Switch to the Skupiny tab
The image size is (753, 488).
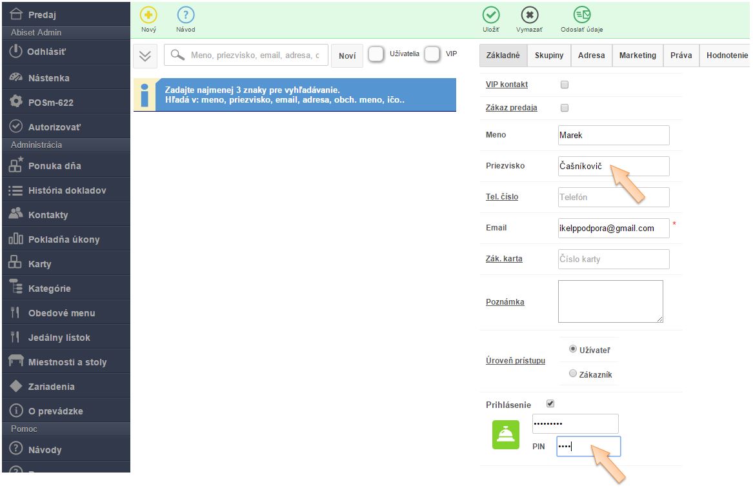(x=548, y=56)
